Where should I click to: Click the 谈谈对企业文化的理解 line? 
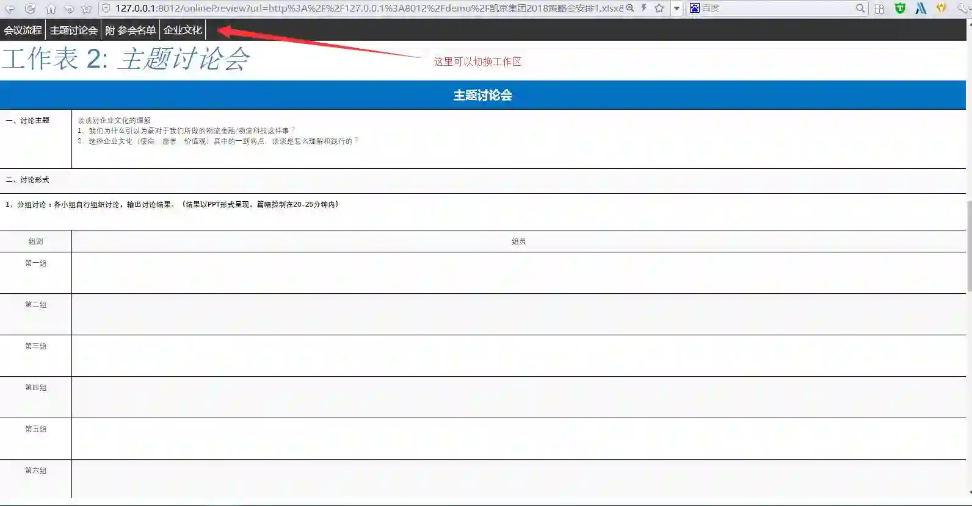tap(114, 121)
